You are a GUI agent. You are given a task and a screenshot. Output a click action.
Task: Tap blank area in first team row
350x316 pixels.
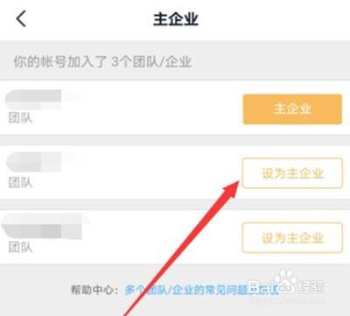point(160,108)
